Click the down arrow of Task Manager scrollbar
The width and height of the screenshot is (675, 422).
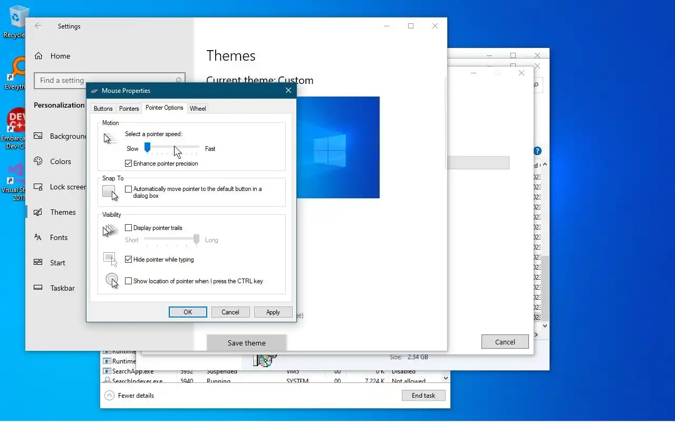446,378
